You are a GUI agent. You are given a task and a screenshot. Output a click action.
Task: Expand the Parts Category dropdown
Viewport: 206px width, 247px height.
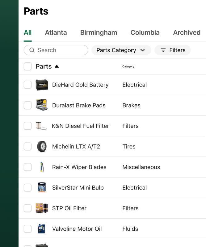click(x=121, y=50)
